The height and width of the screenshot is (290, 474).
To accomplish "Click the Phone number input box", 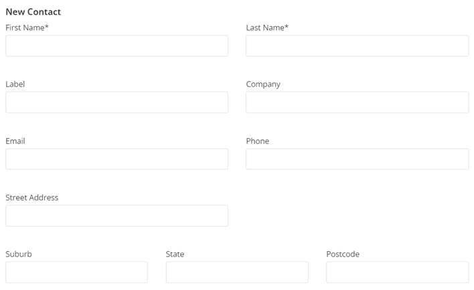I will (357, 159).
